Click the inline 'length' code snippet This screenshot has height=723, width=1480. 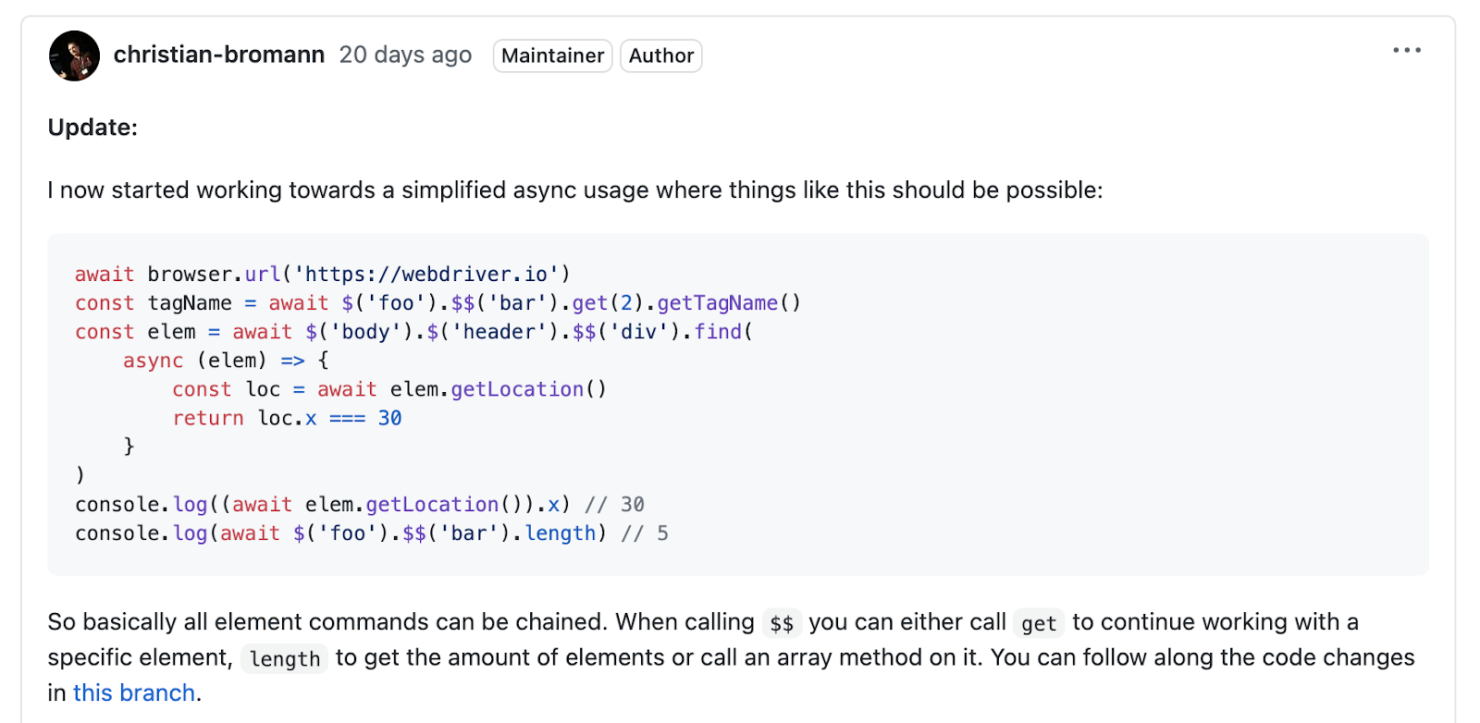[x=285, y=659]
